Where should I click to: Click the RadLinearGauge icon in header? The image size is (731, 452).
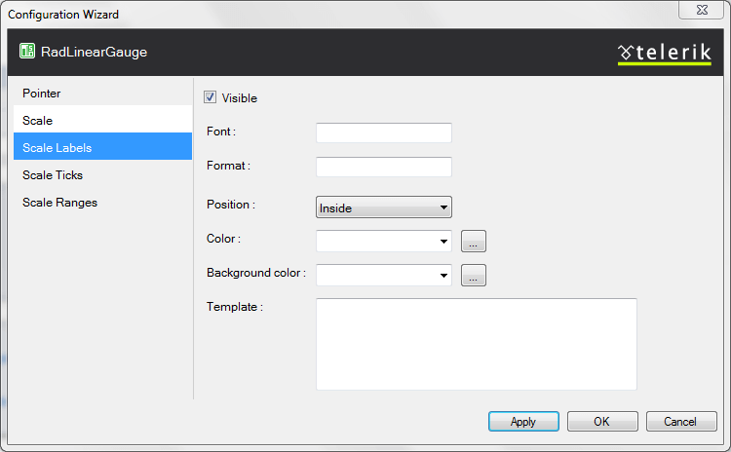(27, 51)
